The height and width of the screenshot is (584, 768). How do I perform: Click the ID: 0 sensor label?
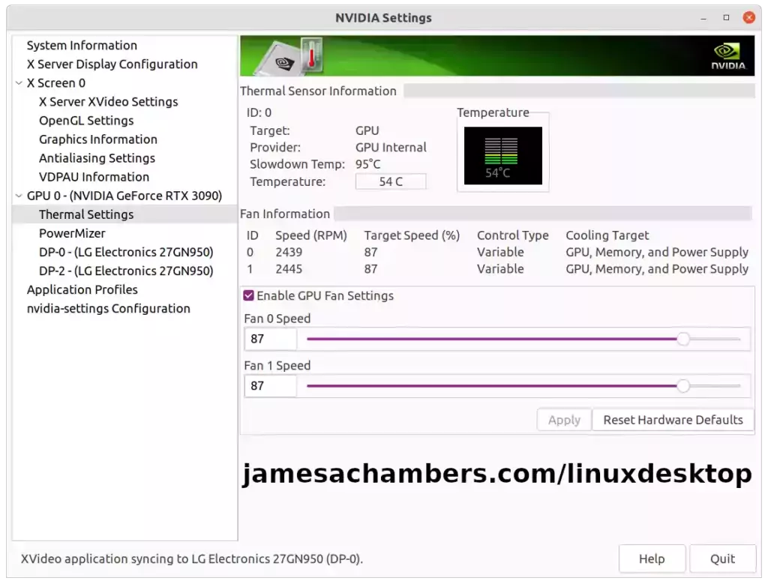pos(259,112)
